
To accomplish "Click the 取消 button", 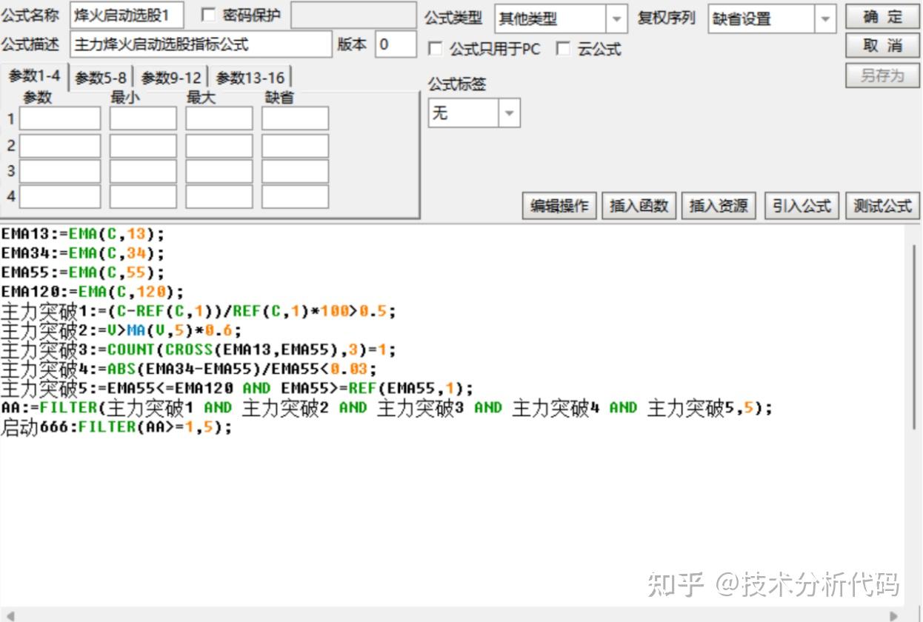I will pos(883,46).
